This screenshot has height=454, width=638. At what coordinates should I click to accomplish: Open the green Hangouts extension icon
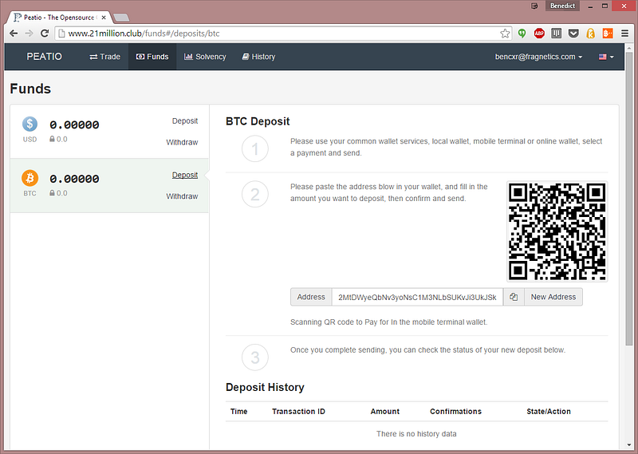click(x=522, y=34)
